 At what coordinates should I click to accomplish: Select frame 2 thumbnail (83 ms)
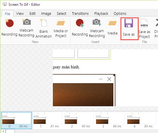[x=79, y=120]
